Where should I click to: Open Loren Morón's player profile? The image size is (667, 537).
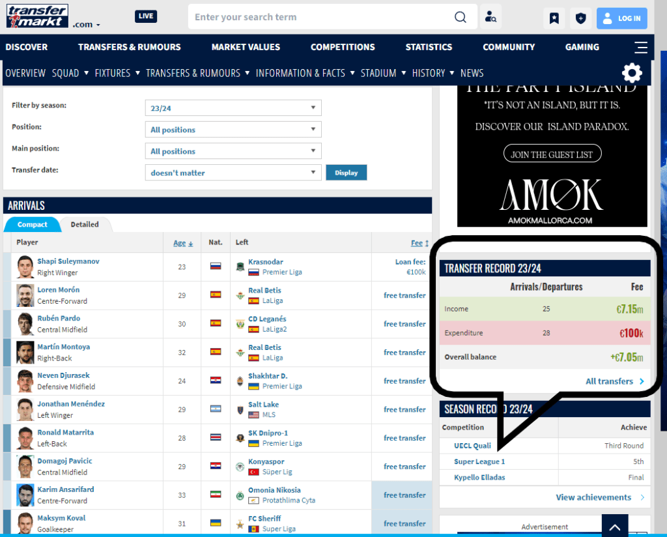(x=58, y=290)
